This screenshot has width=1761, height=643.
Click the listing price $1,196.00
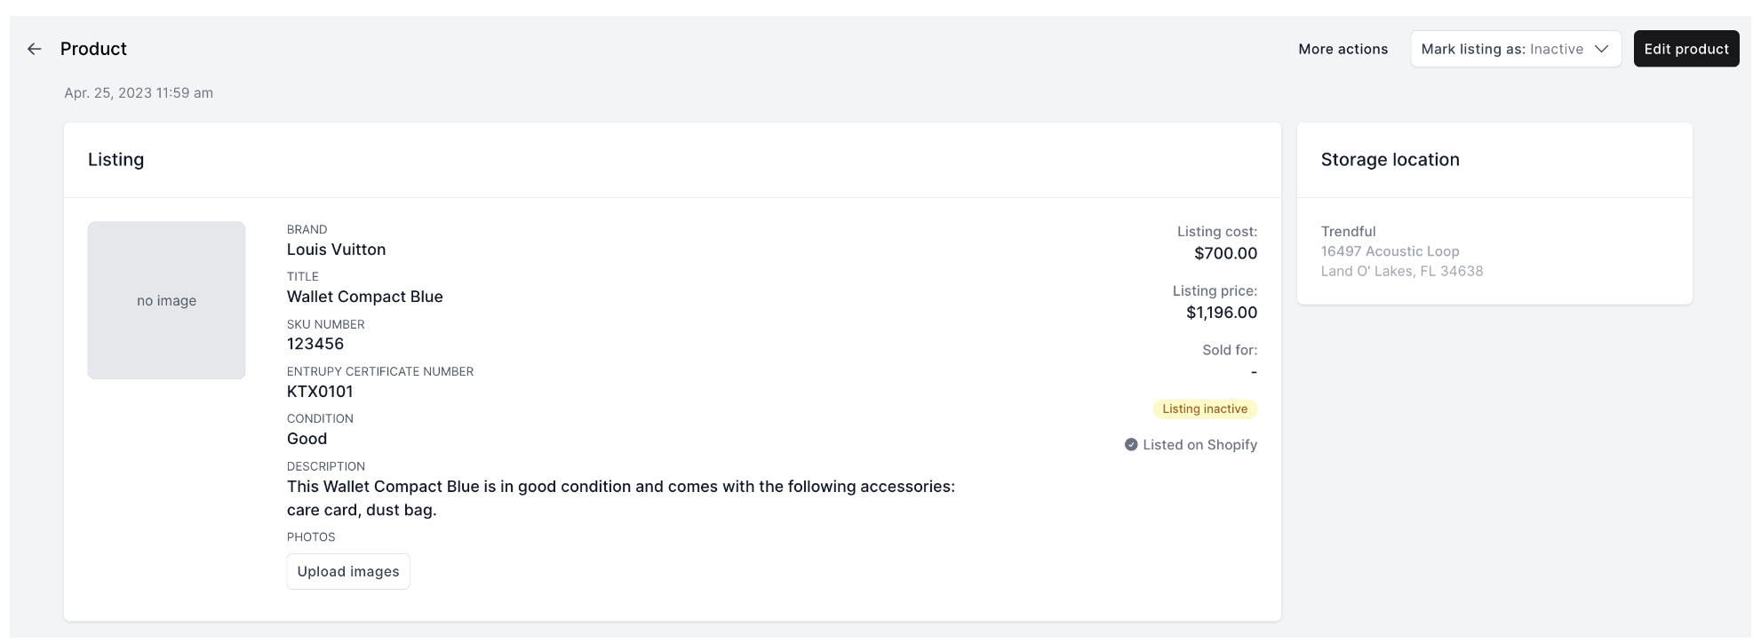[1222, 313]
